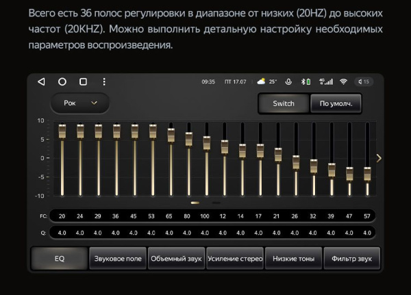The height and width of the screenshot is (295, 411).
Task: Open the Низкие тоны tab
Action: [x=292, y=259]
